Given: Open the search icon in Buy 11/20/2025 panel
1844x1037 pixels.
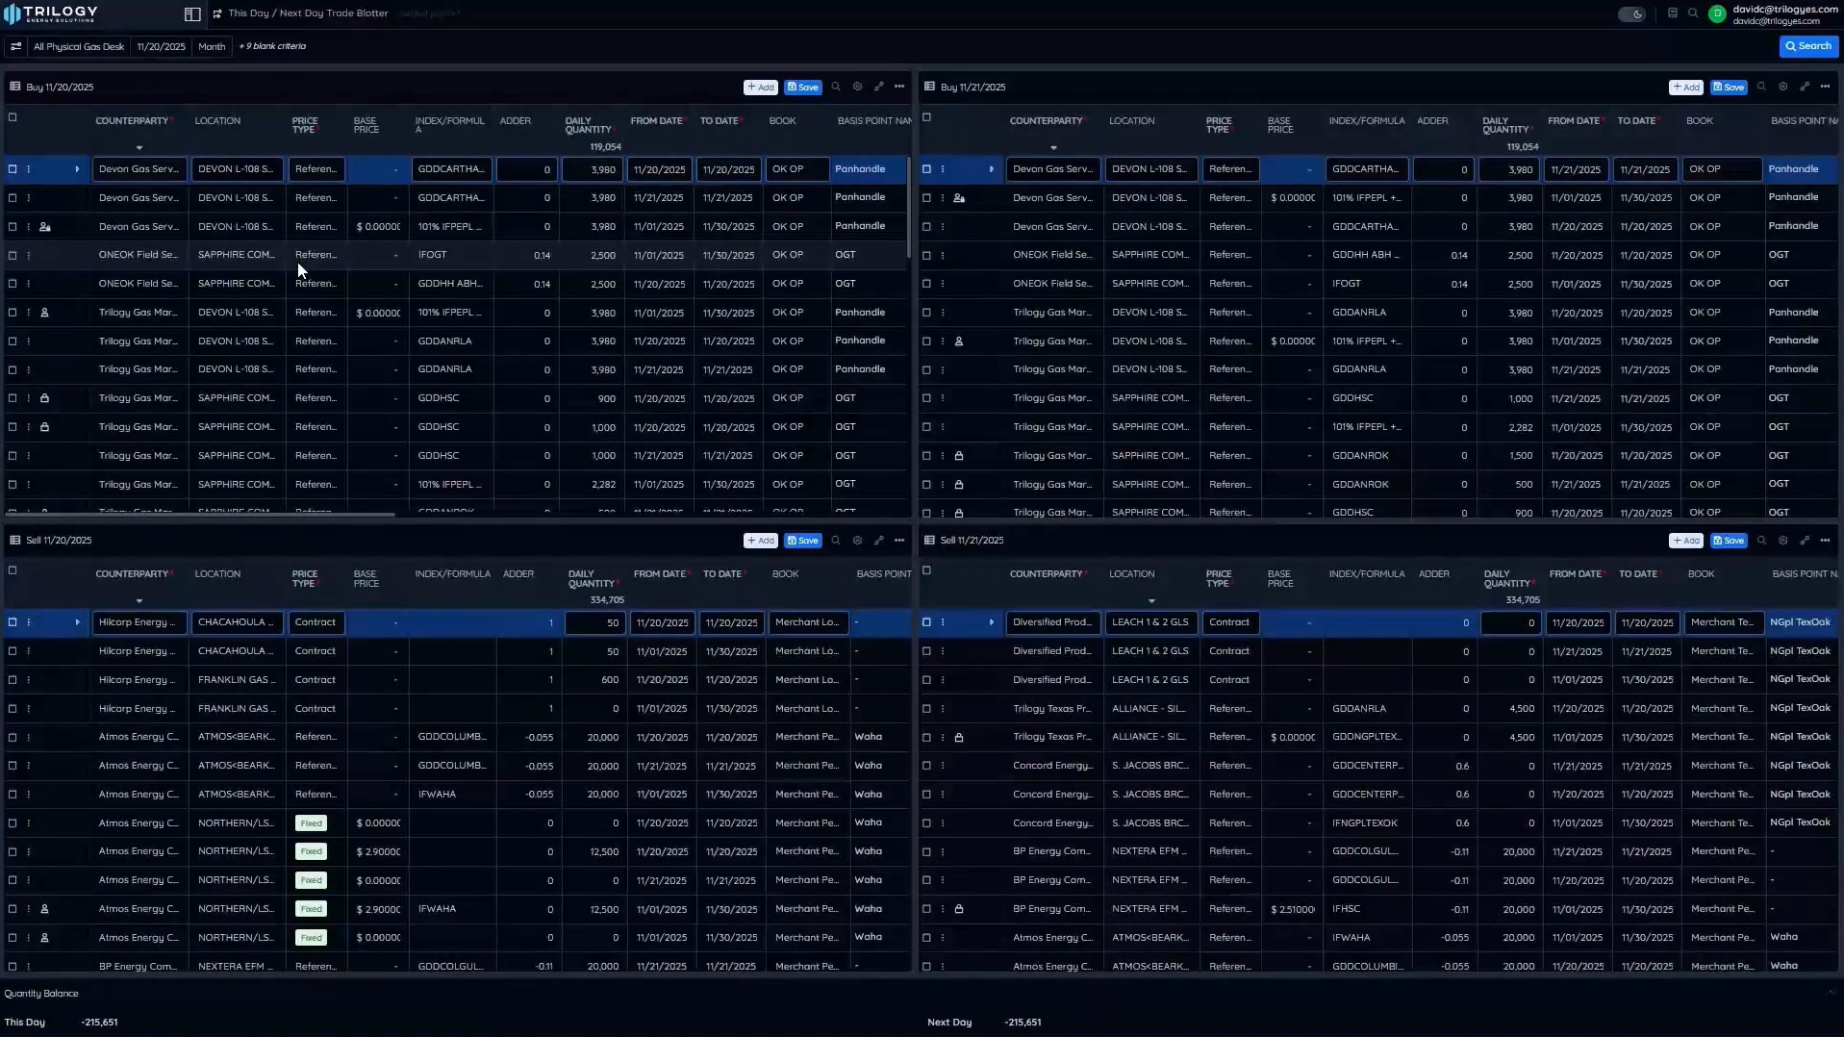Looking at the screenshot, I should tap(836, 87).
